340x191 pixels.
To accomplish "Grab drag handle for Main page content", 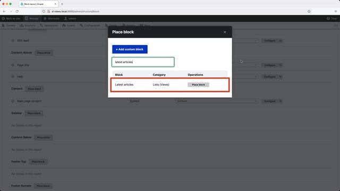I will (13, 101).
